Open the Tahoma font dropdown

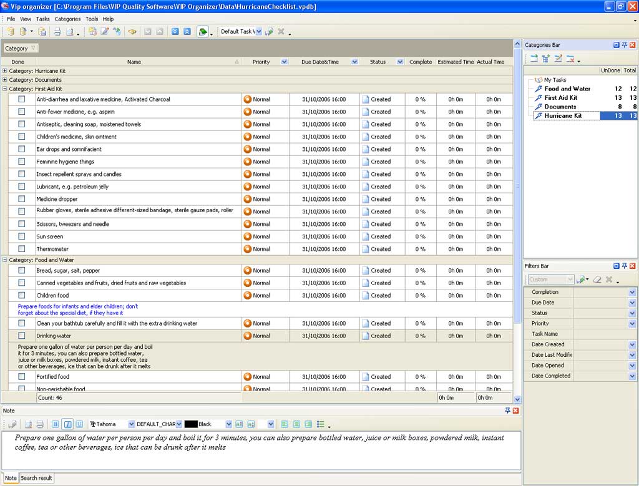(131, 424)
